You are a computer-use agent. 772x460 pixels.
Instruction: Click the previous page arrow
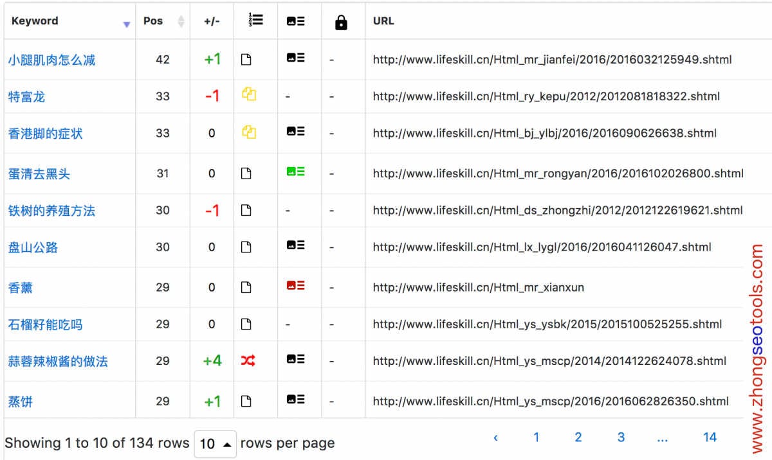pyautogui.click(x=495, y=438)
